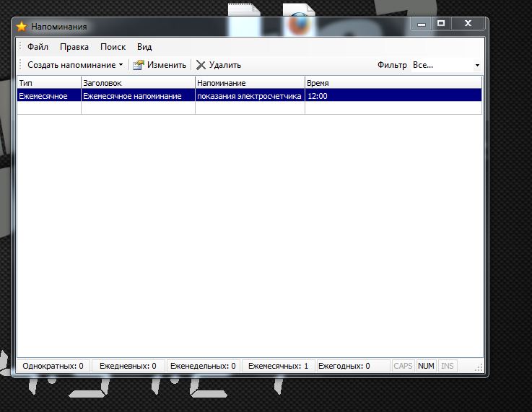Screen dimensions: 532x412
Task: Select the Ежемесячное напоминание title cell
Action: (138, 96)
